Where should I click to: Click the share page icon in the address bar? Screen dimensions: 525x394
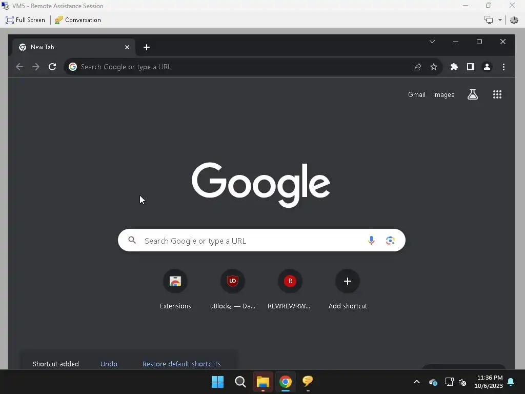pyautogui.click(x=417, y=67)
